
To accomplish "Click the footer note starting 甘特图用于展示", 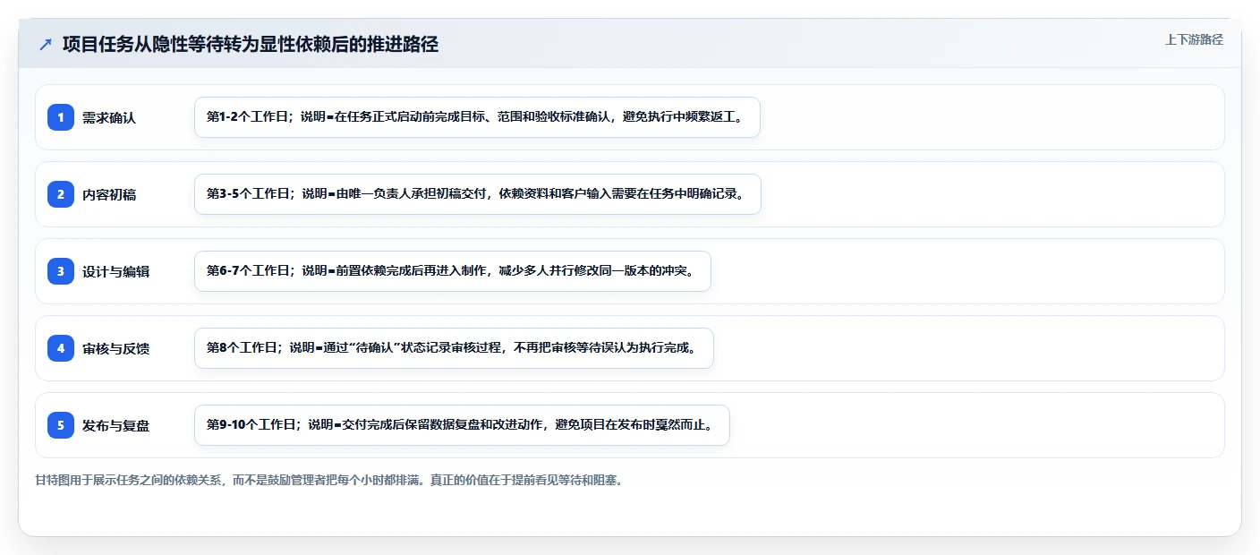I will 328,480.
